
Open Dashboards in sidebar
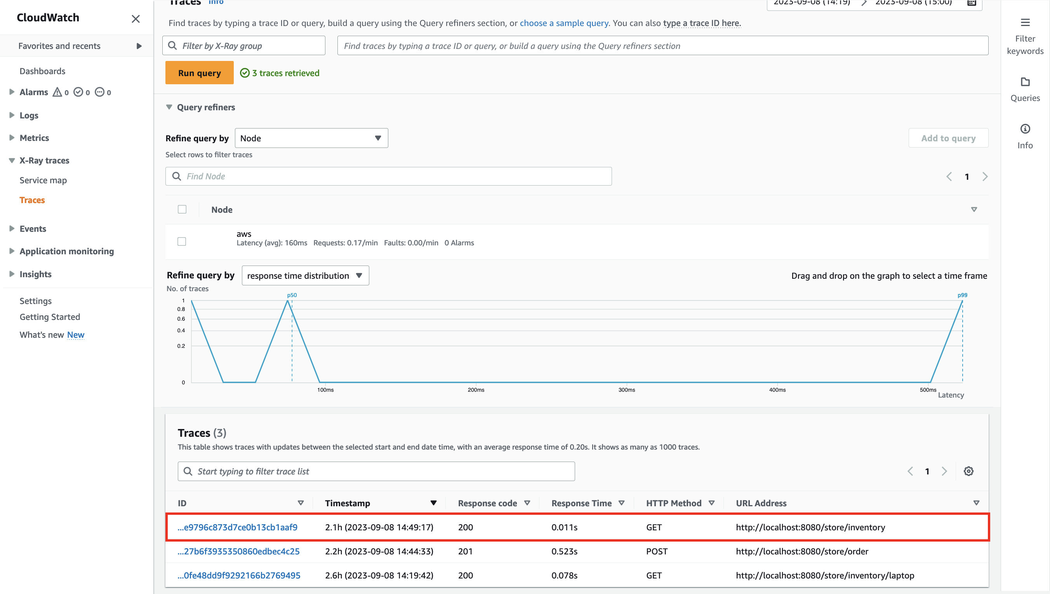point(42,71)
